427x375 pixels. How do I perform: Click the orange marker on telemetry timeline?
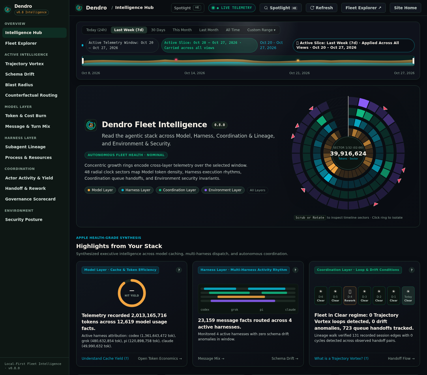coord(298,61)
